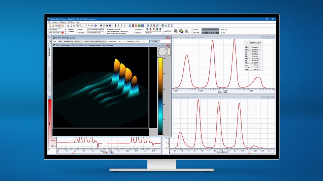The height and width of the screenshot is (181, 323).
Task: Open the Analysis menu
Action: (x=55, y=22)
